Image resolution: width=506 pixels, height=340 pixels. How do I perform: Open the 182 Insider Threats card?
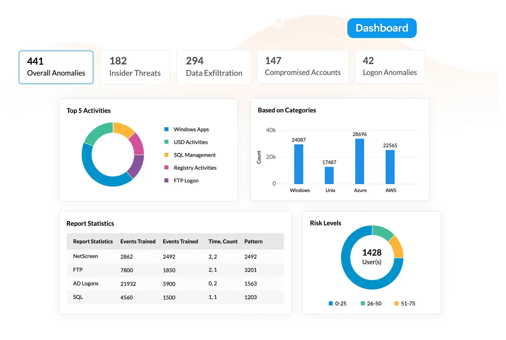135,67
